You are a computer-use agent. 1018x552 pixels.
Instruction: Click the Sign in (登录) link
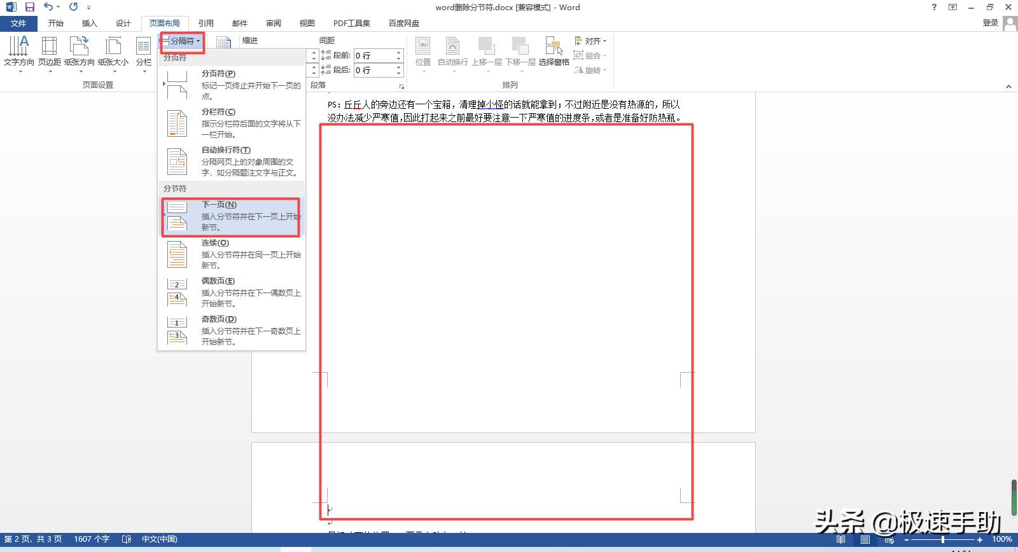[990, 23]
